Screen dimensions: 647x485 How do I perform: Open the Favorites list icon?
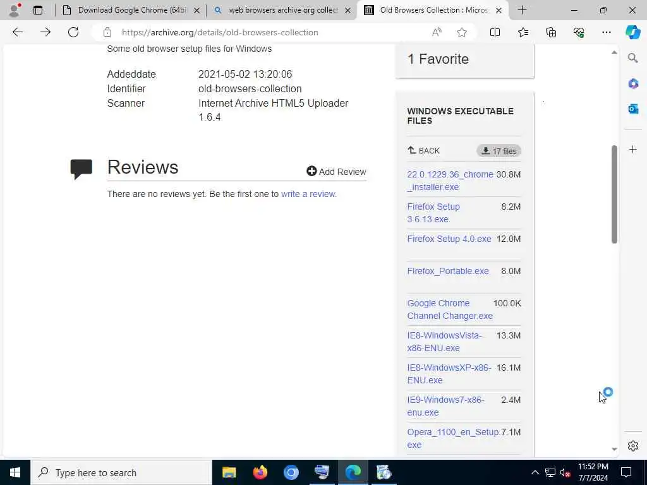(x=523, y=32)
